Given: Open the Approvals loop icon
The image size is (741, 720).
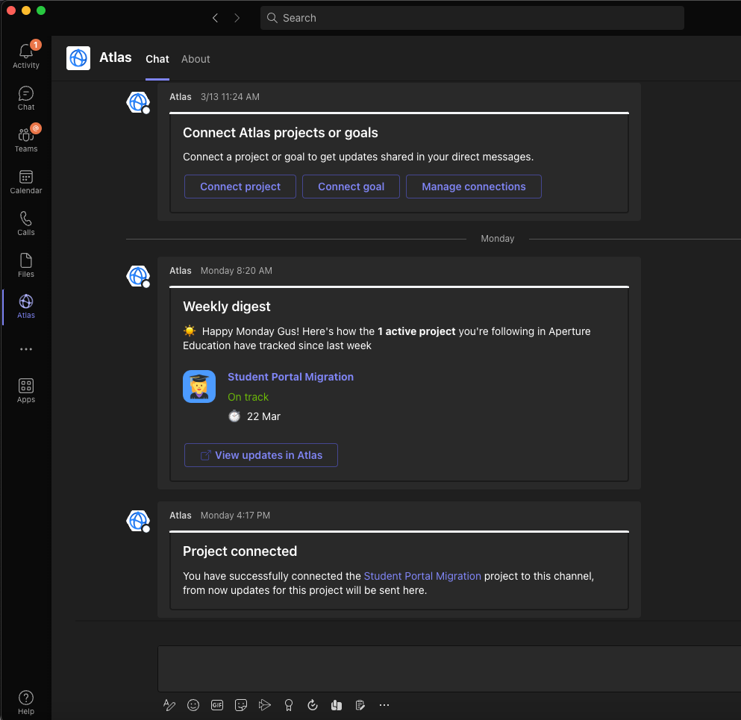Looking at the screenshot, I should coord(313,705).
